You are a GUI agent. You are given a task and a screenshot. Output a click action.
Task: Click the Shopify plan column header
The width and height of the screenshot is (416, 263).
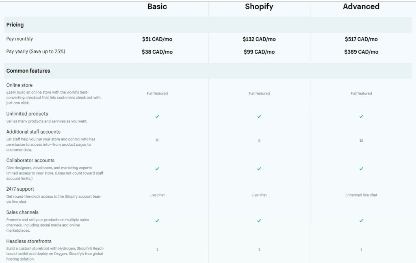(x=259, y=6)
